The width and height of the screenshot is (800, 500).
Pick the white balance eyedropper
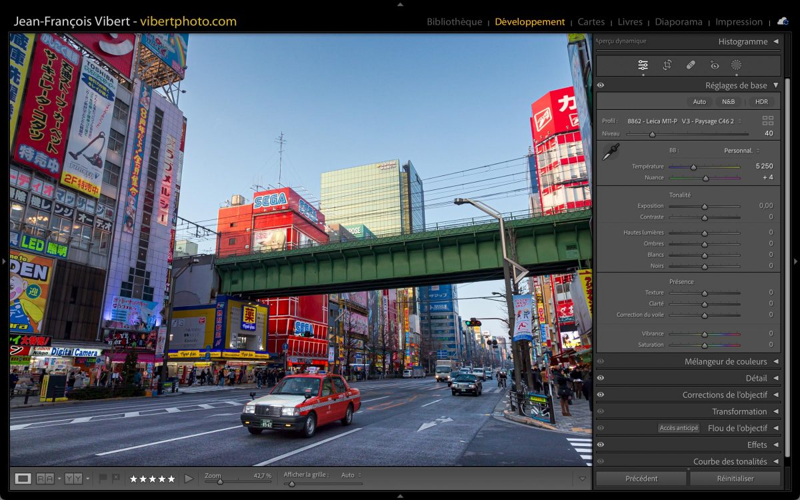(x=610, y=152)
